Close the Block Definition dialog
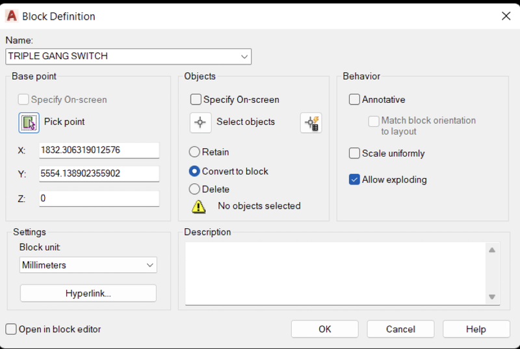Image resolution: width=520 pixels, height=349 pixels. click(506, 16)
